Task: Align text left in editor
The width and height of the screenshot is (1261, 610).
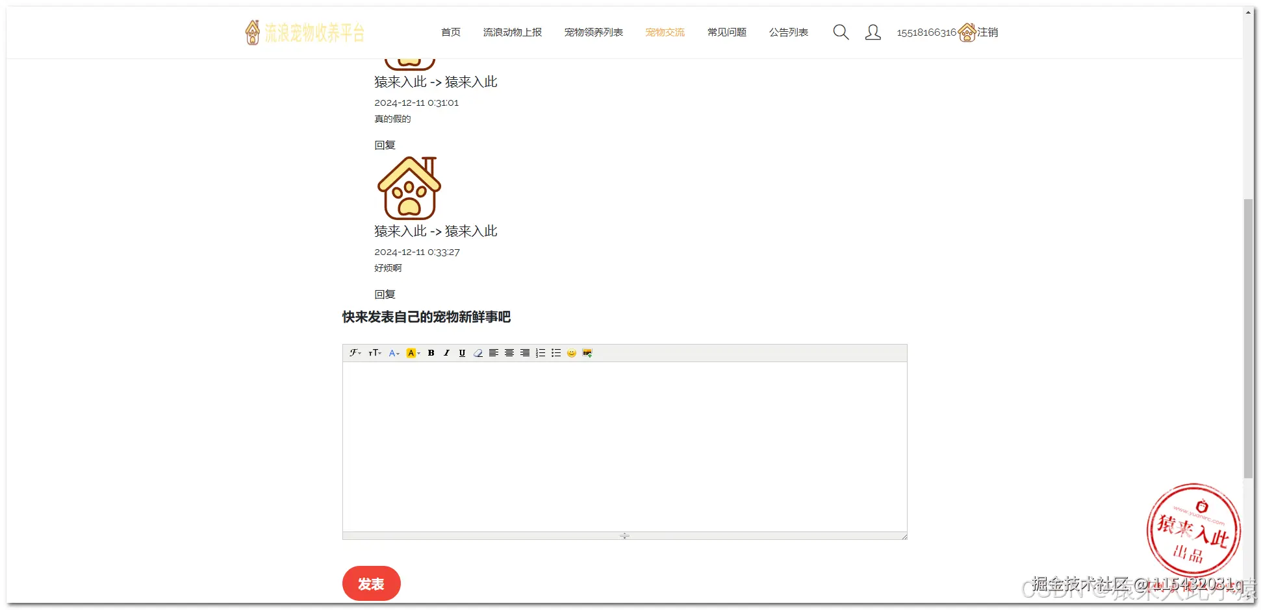Action: [x=494, y=353]
